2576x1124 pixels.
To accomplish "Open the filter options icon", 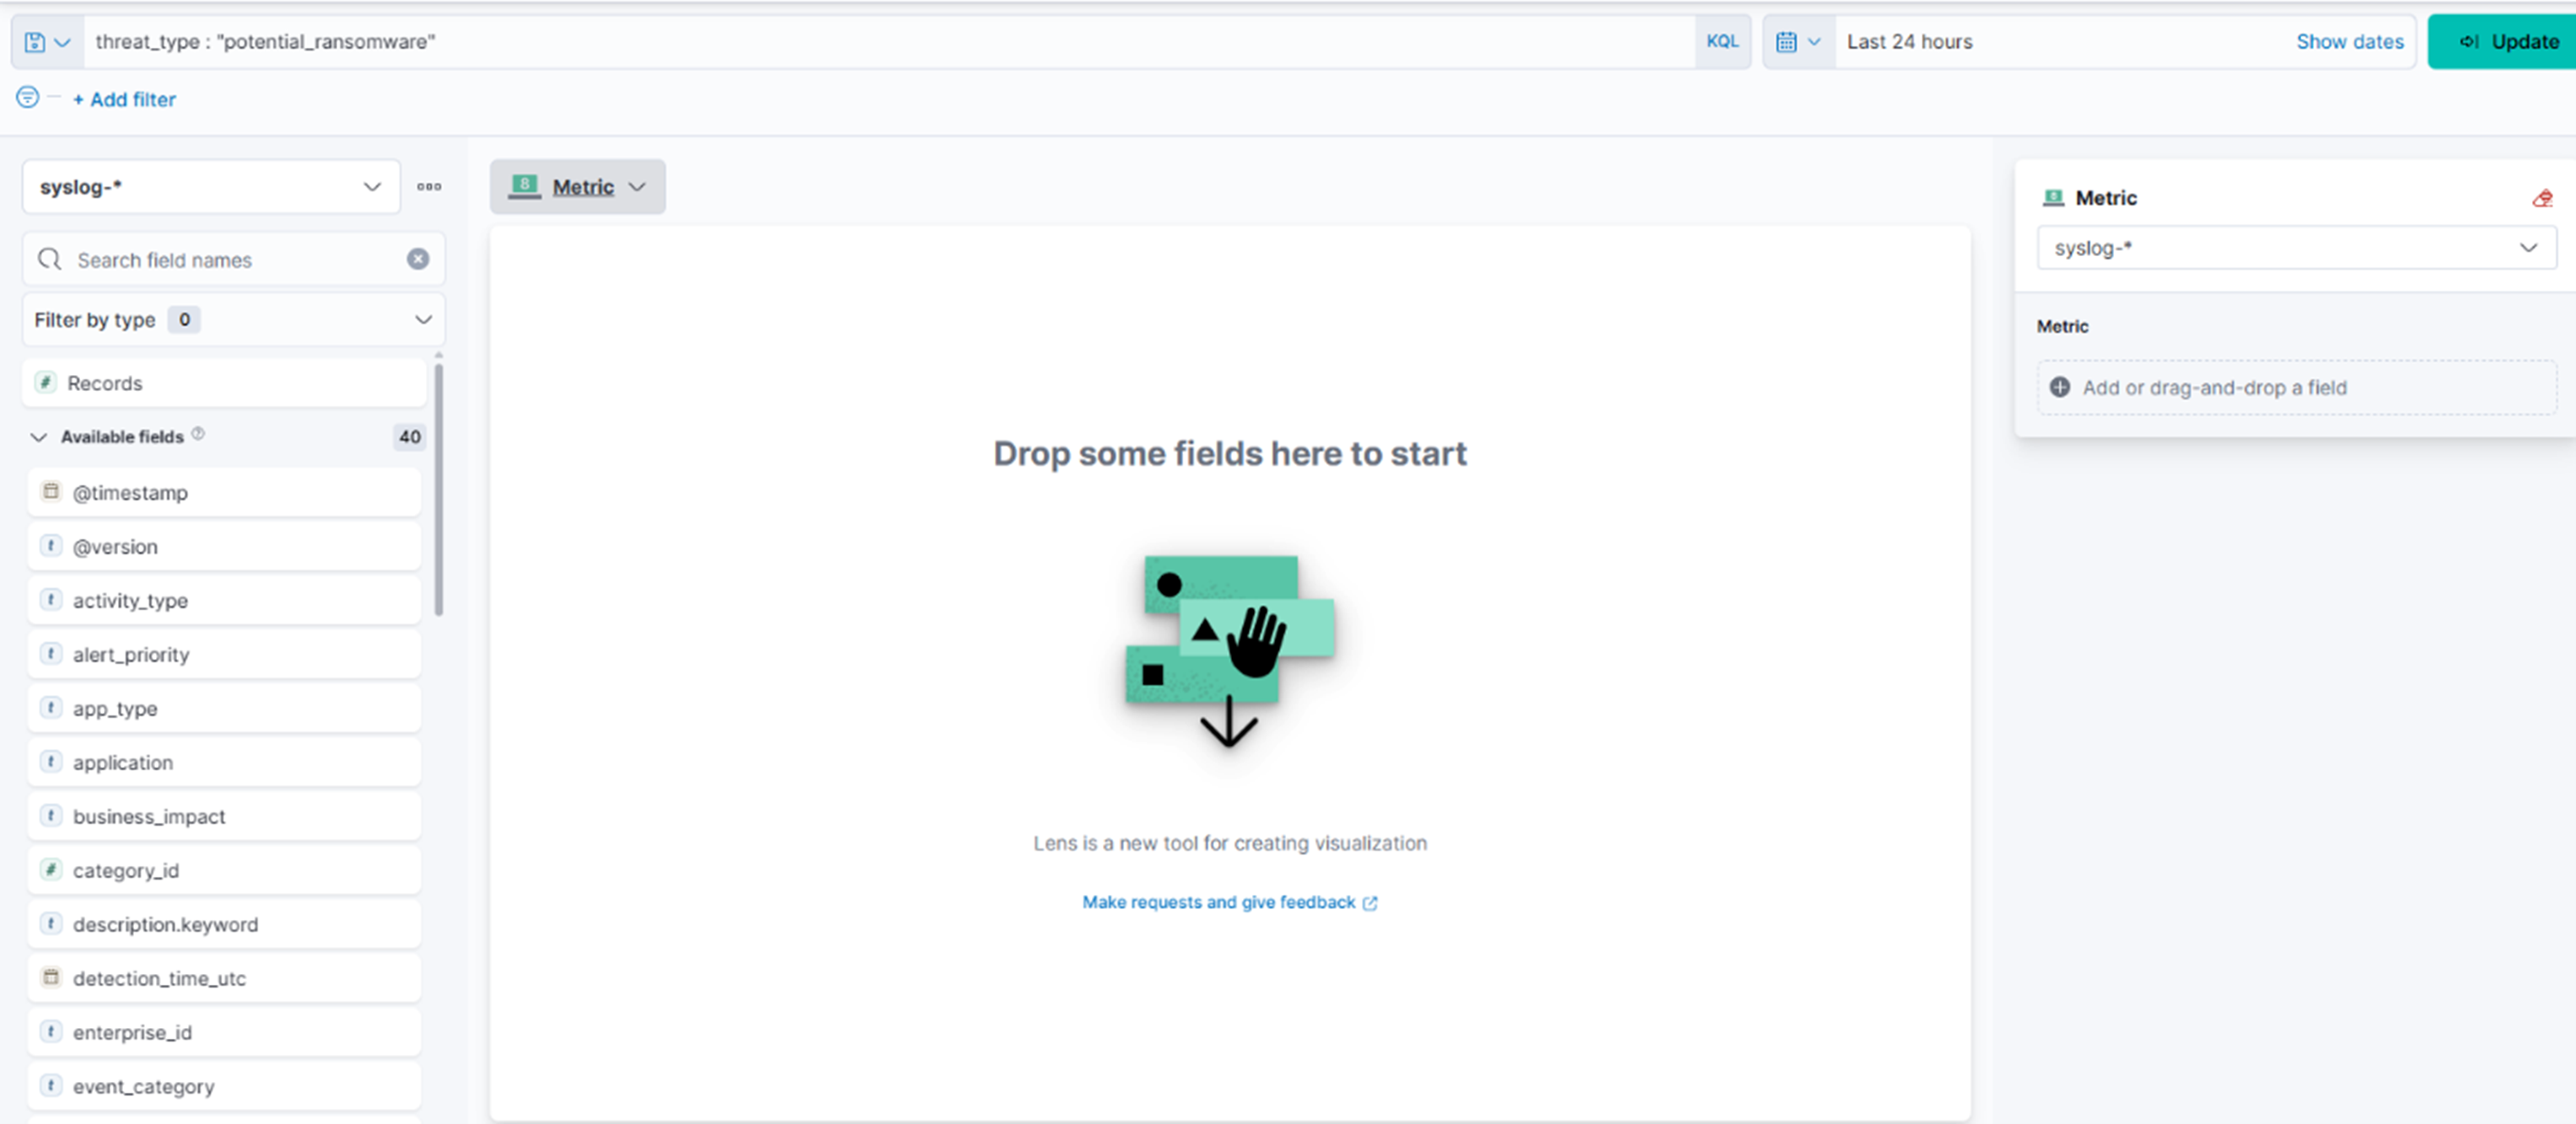I will tap(28, 98).
